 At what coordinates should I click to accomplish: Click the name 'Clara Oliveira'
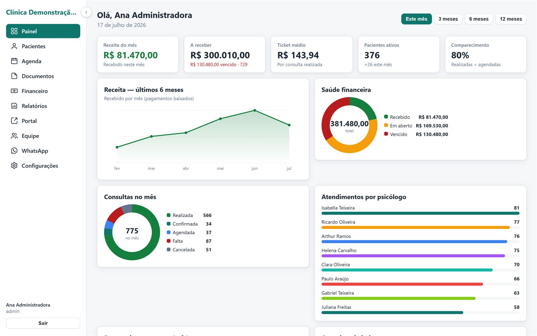coord(336,264)
